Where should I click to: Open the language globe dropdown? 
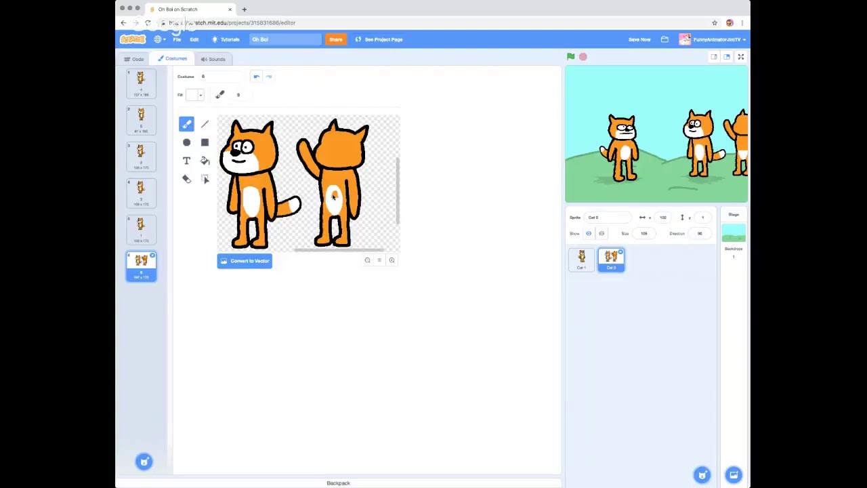click(x=160, y=39)
